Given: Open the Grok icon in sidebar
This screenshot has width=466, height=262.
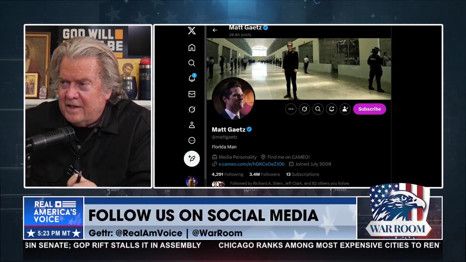Looking at the screenshot, I should (x=192, y=110).
